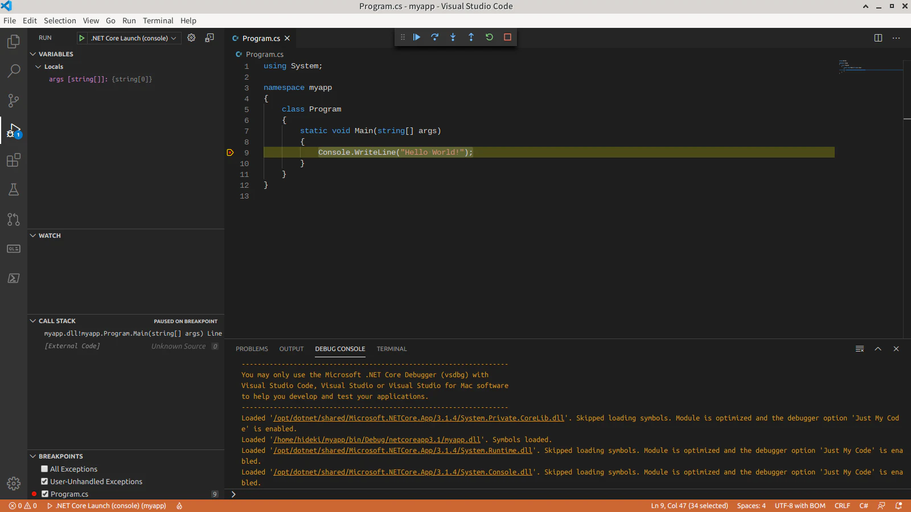Screen dimensions: 911x512
Task: Open the .NET Core Launch configuration dropdown
Action: 134,38
